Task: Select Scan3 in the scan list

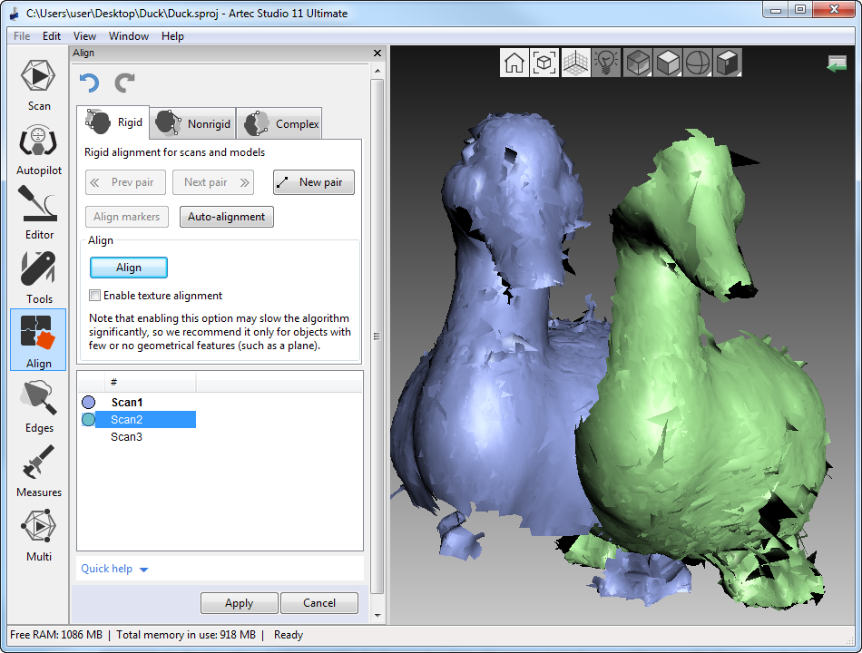Action: [126, 437]
